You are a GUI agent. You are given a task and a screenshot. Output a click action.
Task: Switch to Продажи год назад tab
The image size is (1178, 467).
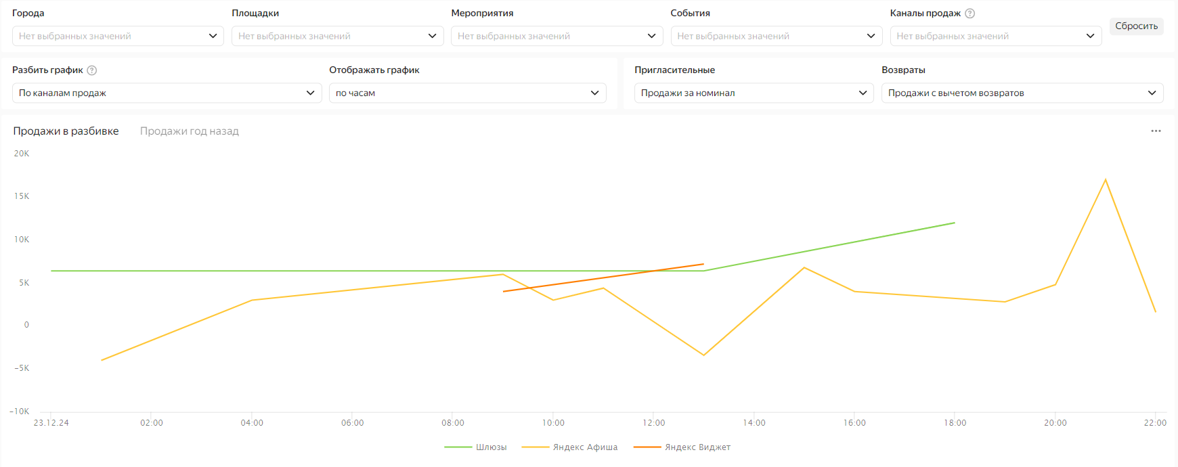[190, 131]
